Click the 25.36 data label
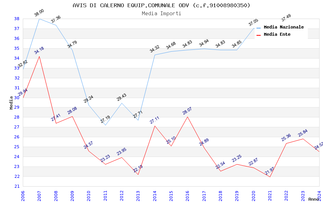 286,138
